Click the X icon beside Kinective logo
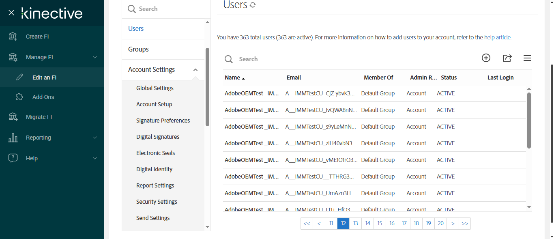This screenshot has height=239, width=554. tap(11, 13)
